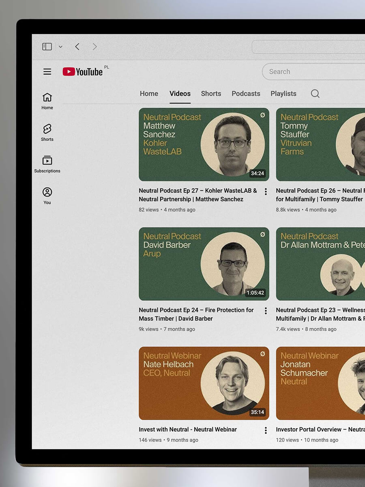Open title link Neutral Podcast Ep 24
The image size is (365, 487).
pyautogui.click(x=196, y=314)
